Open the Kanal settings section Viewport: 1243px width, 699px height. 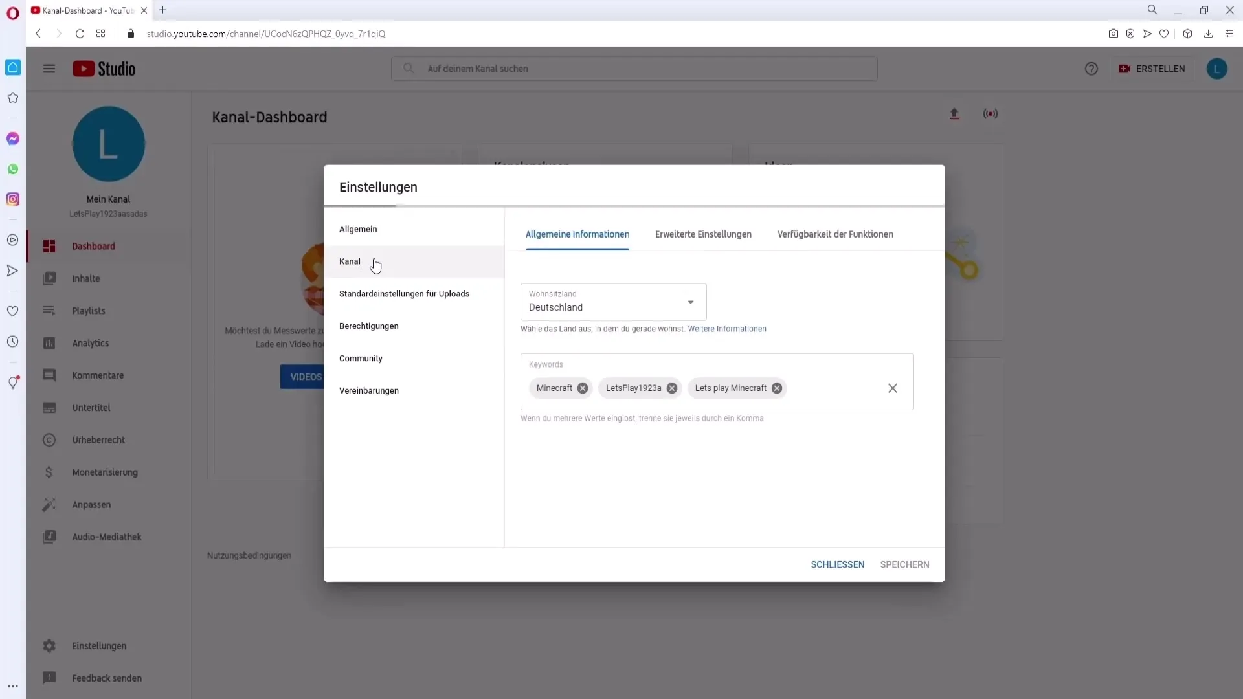[x=351, y=261]
